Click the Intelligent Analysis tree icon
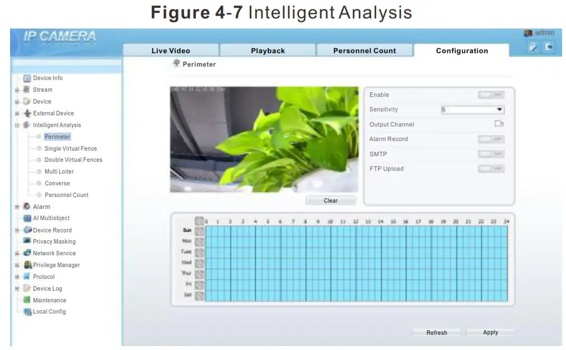The height and width of the screenshot is (350, 566). pyautogui.click(x=26, y=125)
